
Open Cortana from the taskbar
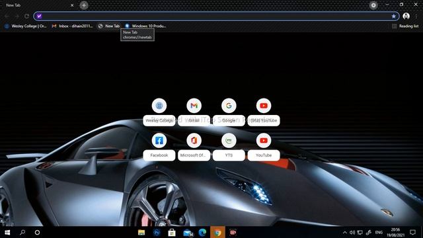(x=37, y=232)
